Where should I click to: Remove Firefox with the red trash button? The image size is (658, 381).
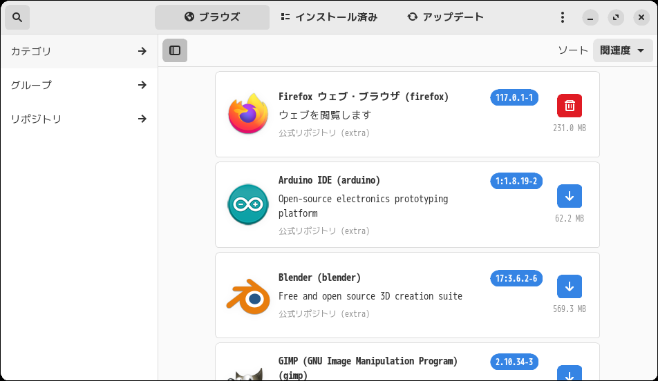570,106
